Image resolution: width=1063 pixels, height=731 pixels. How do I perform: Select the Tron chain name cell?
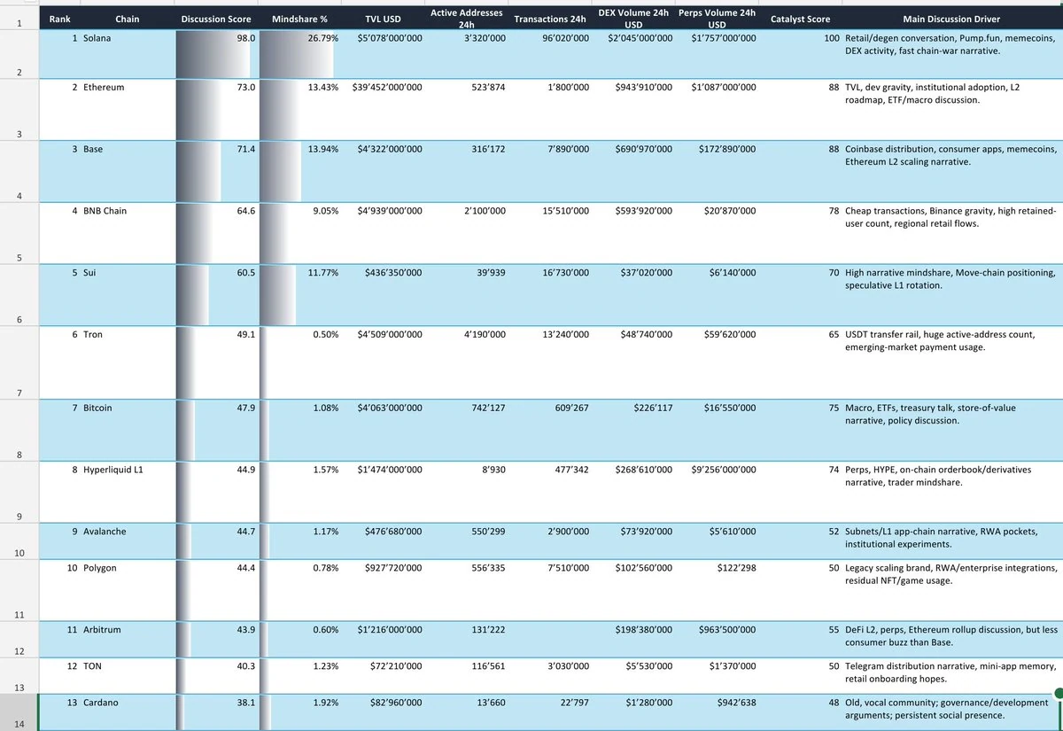(128, 362)
